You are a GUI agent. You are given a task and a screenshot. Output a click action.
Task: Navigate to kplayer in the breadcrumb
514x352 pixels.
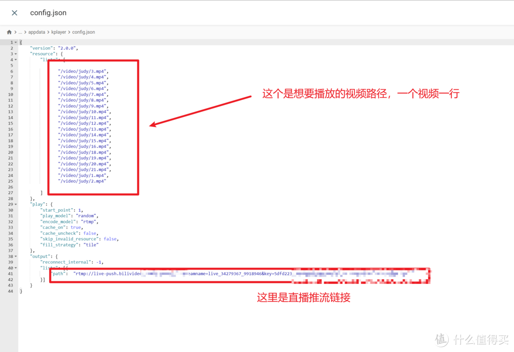[59, 32]
